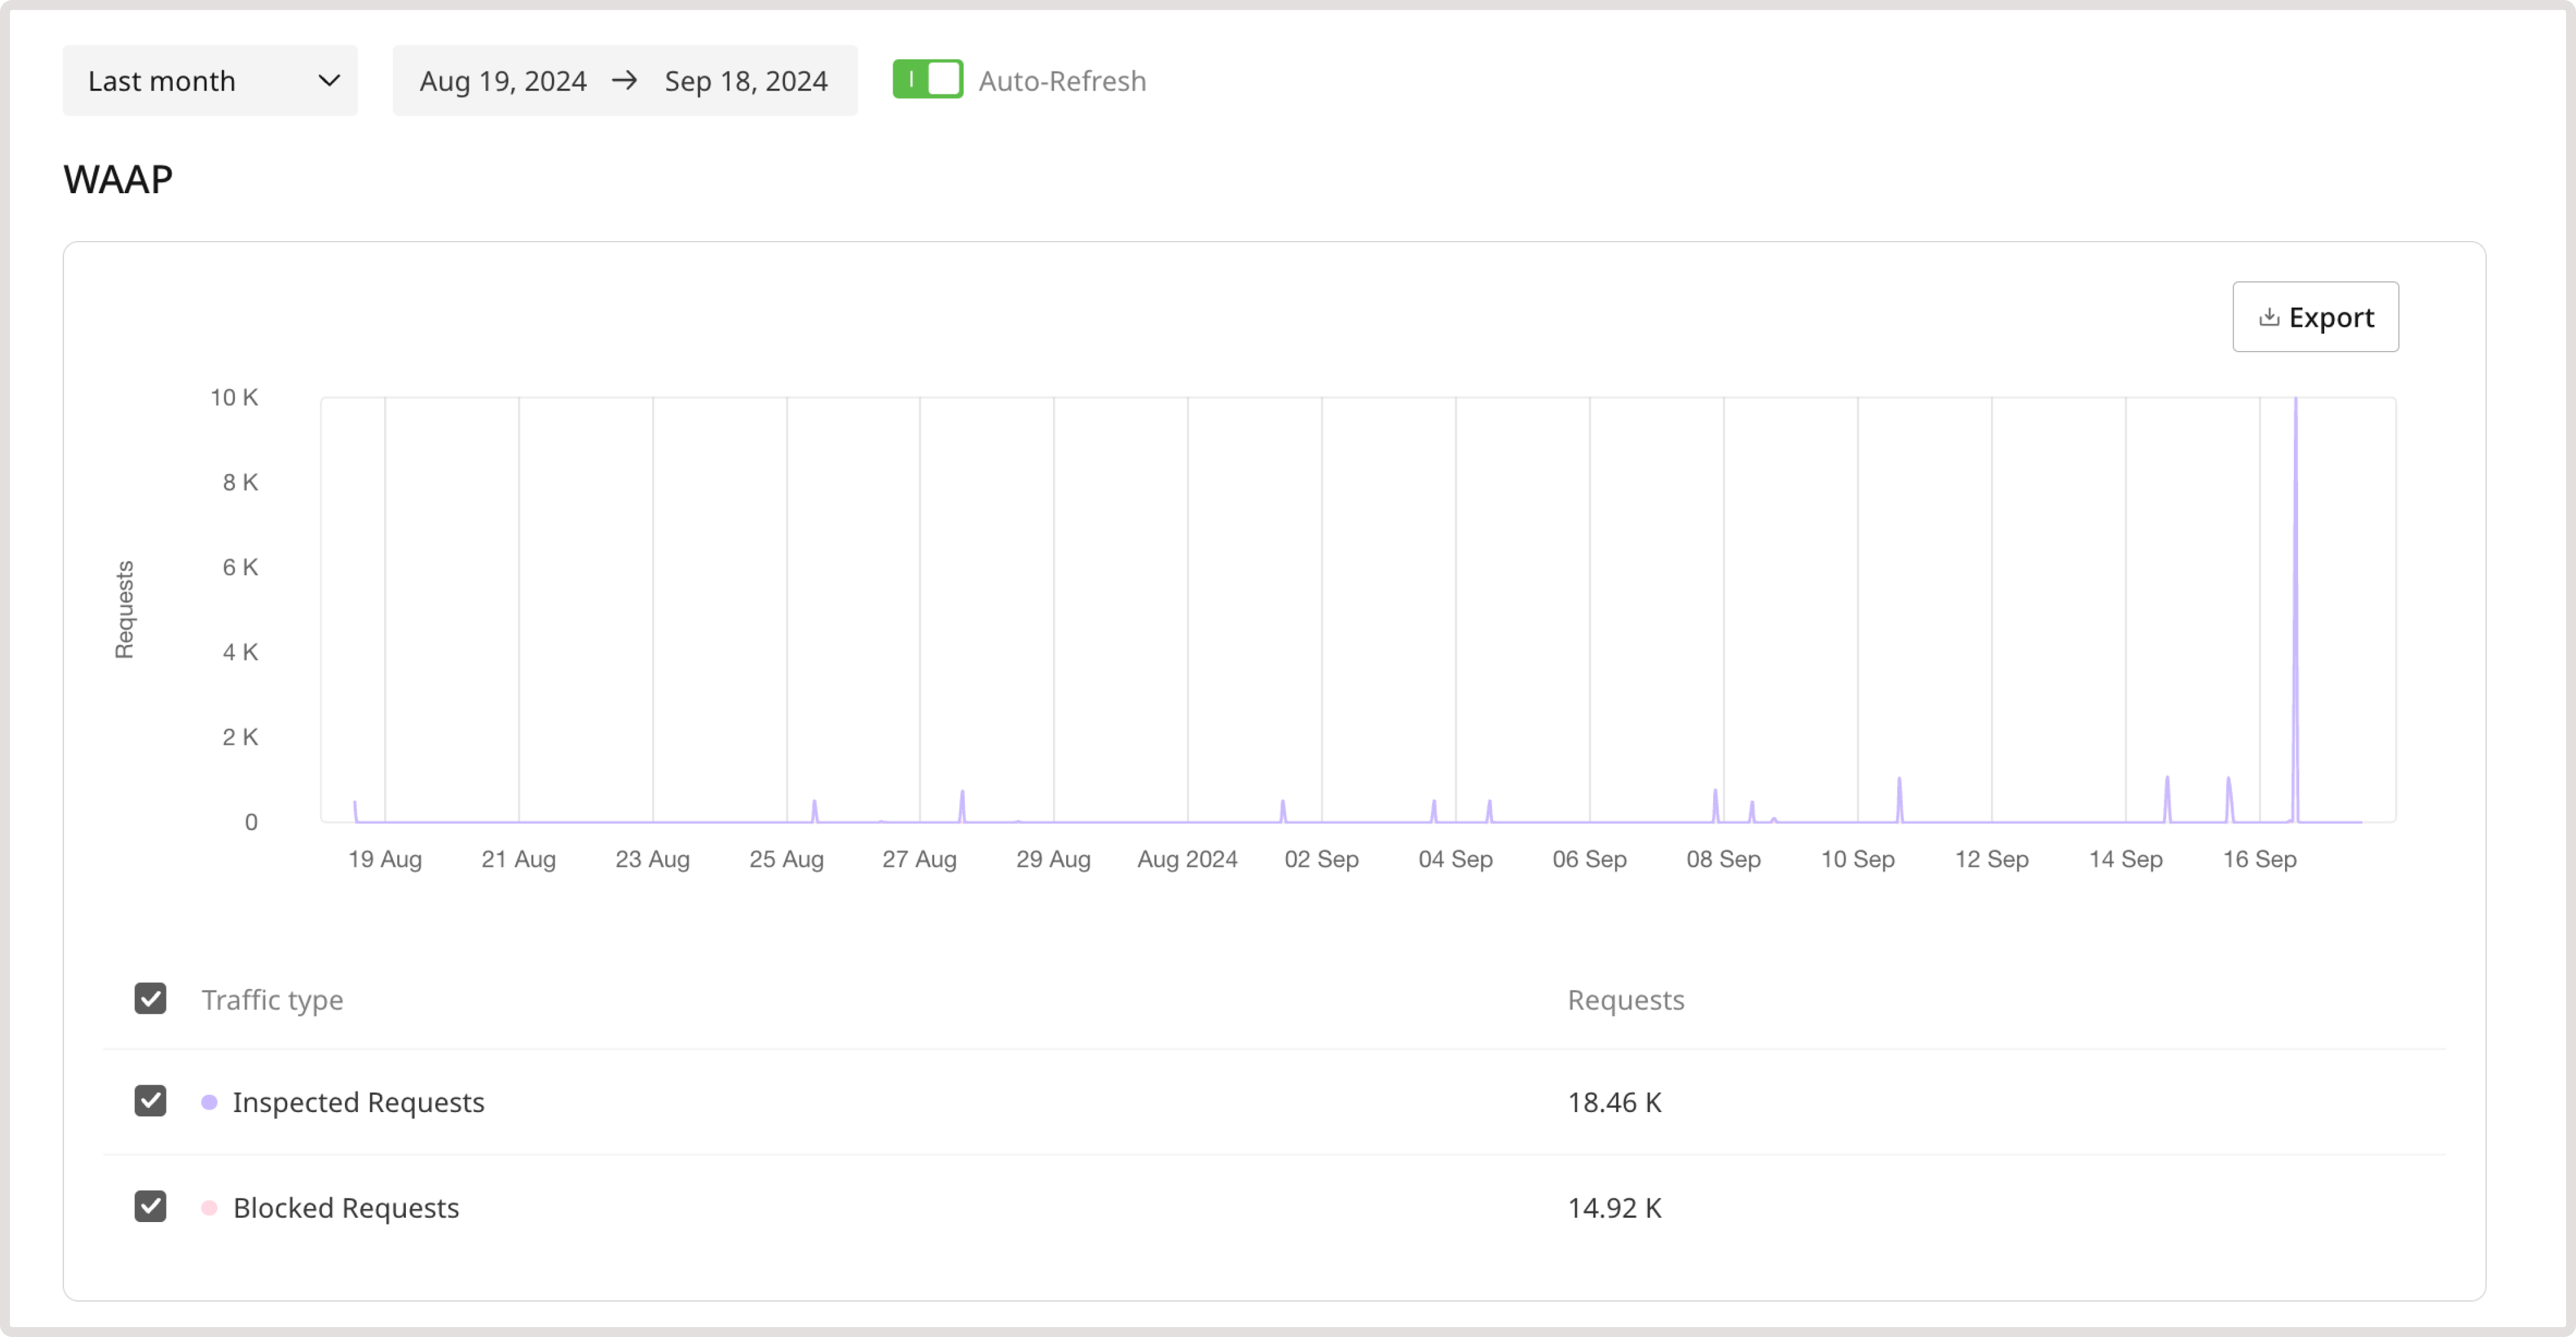
Task: Open the start date picker showing Aug 19, 2024
Action: [x=503, y=81]
